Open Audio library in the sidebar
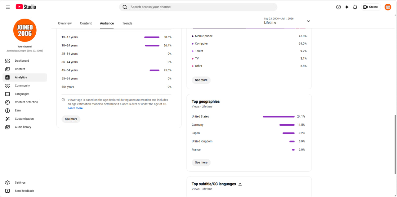Image resolution: width=397 pixels, height=197 pixels. [x=25, y=127]
